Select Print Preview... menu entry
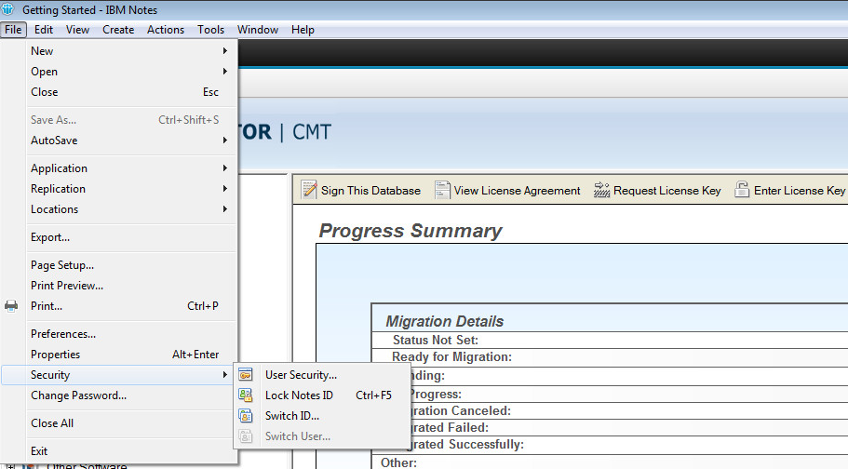 pyautogui.click(x=119, y=286)
